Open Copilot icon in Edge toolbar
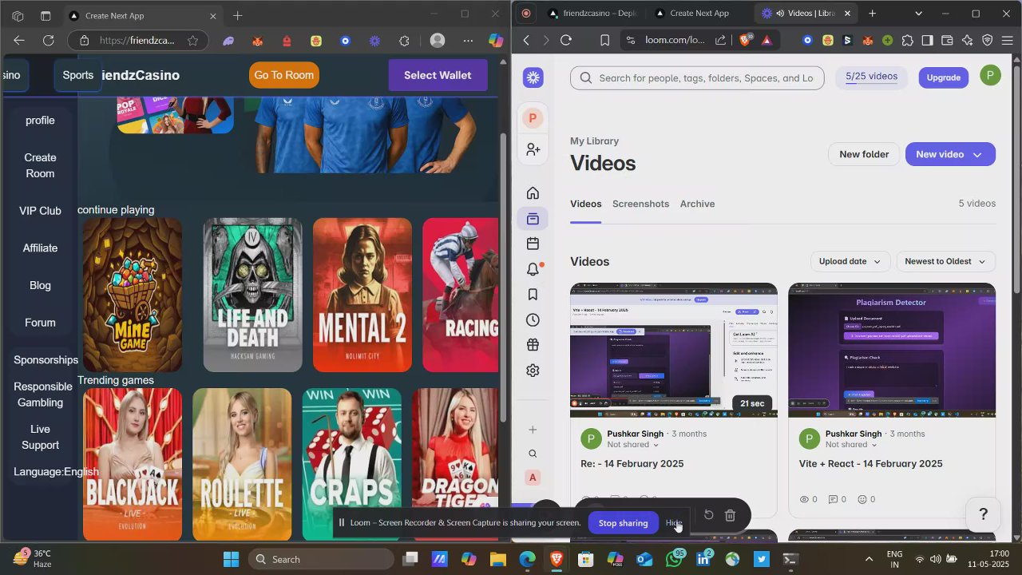The height and width of the screenshot is (575, 1022). click(x=496, y=40)
